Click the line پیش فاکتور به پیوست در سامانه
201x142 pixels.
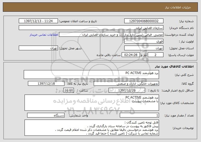(123, 126)
